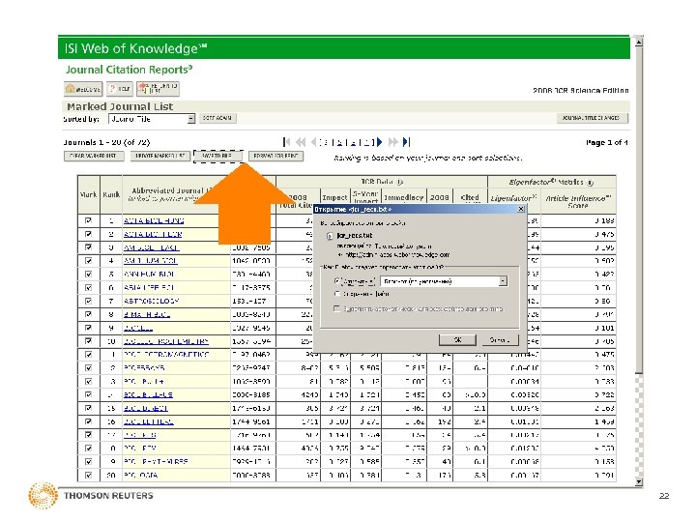
Task: Open the rank 4 journal title link
Action: (x=151, y=261)
